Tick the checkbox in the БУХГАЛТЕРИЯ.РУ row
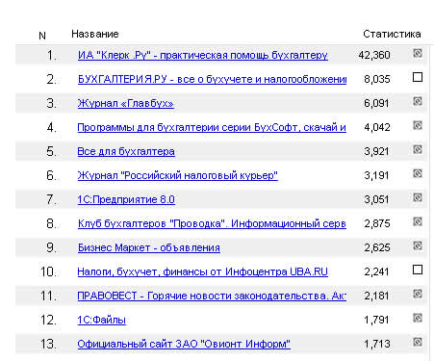This screenshot has height=361, width=434. [x=418, y=77]
